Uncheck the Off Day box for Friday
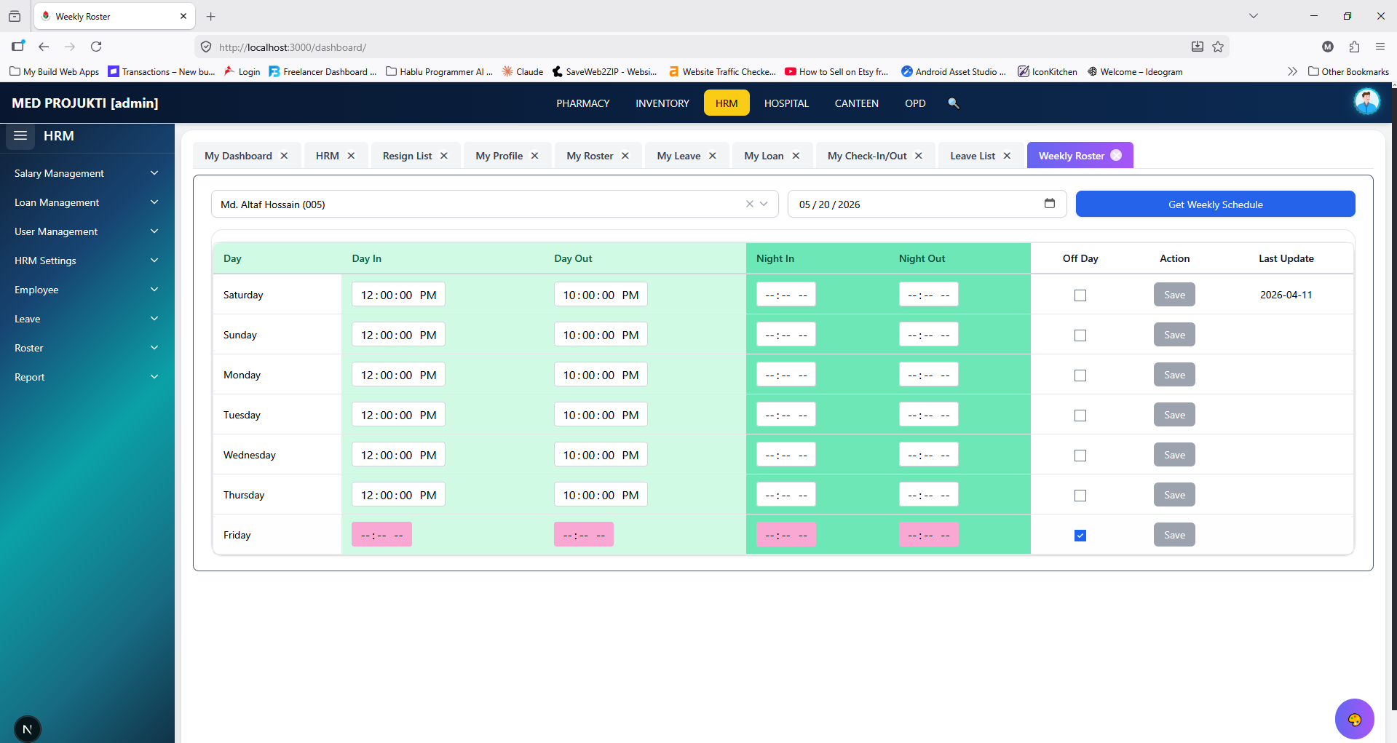 pos(1080,536)
